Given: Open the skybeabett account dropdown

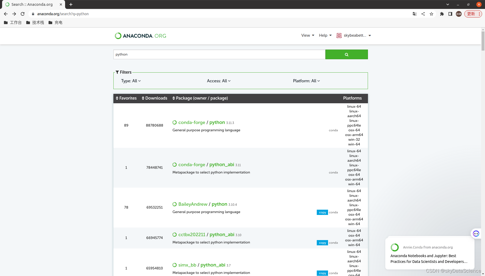Looking at the screenshot, I should point(357,35).
